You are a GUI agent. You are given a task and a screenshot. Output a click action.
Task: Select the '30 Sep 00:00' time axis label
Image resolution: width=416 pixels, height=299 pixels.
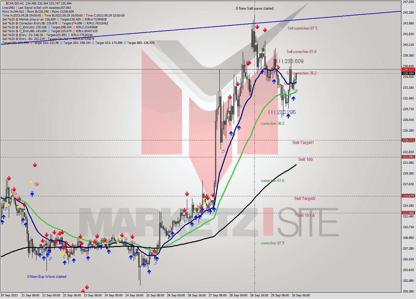tap(301, 296)
